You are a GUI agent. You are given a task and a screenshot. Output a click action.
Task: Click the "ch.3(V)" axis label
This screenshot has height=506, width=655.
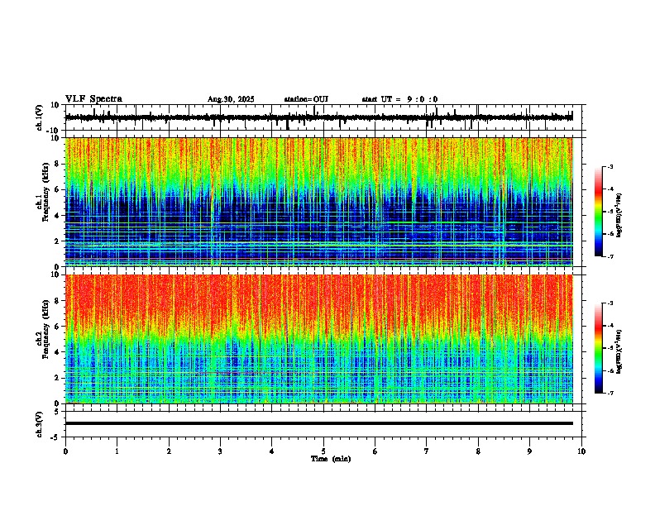(x=40, y=424)
